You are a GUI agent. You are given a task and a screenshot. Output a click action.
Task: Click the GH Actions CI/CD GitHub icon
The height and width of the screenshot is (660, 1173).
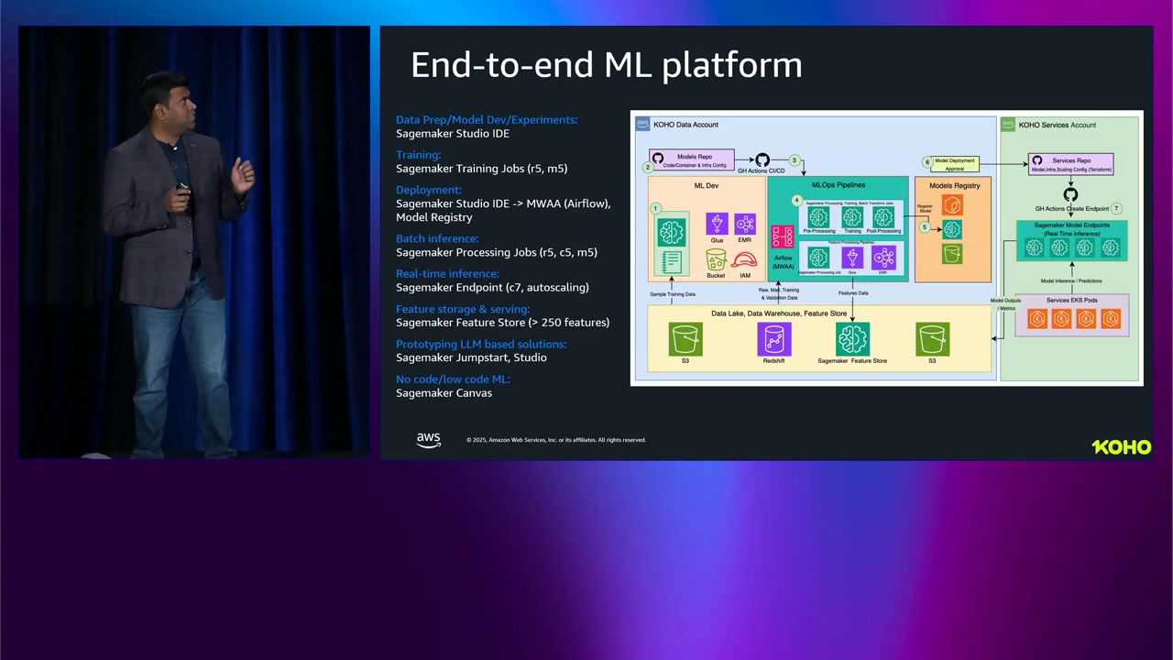762,160
